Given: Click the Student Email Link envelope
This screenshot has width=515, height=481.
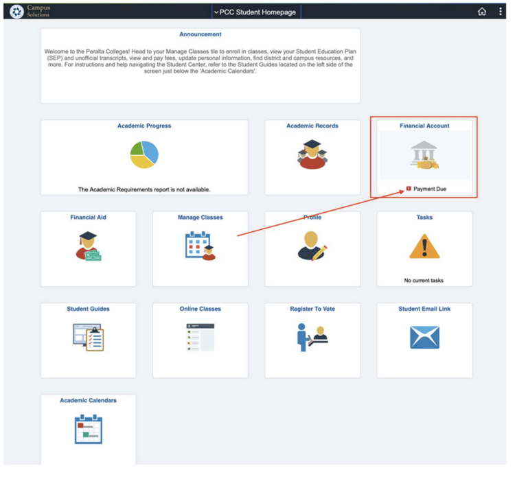Looking at the screenshot, I should coord(424,338).
